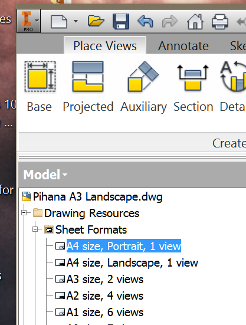
Task: Open the New file dropdown arrow
Action: pyautogui.click(x=76, y=21)
